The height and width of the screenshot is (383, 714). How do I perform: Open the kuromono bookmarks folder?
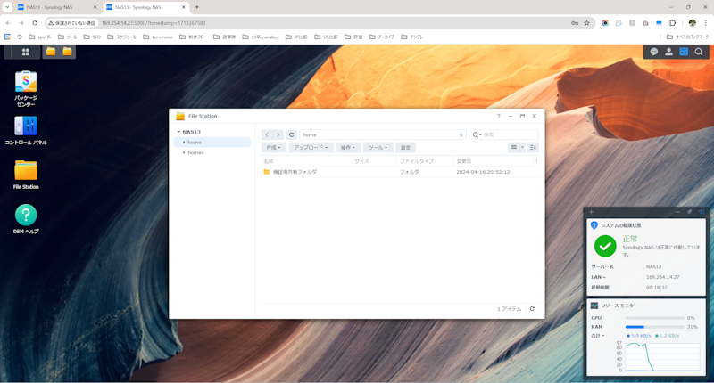tap(158, 37)
